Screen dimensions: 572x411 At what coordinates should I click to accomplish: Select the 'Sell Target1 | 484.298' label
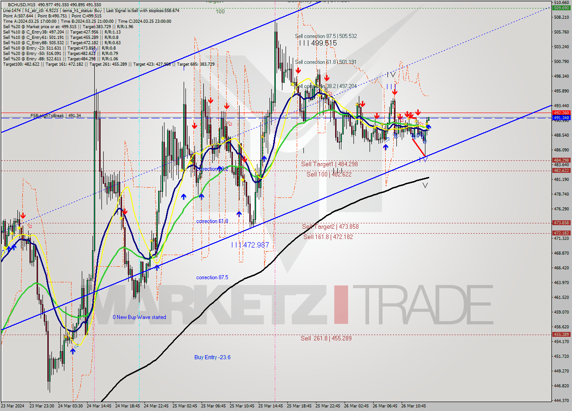[x=329, y=164]
